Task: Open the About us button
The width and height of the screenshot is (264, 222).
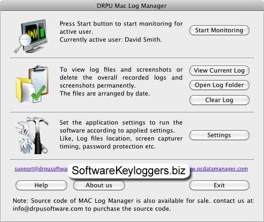Action: (x=99, y=185)
